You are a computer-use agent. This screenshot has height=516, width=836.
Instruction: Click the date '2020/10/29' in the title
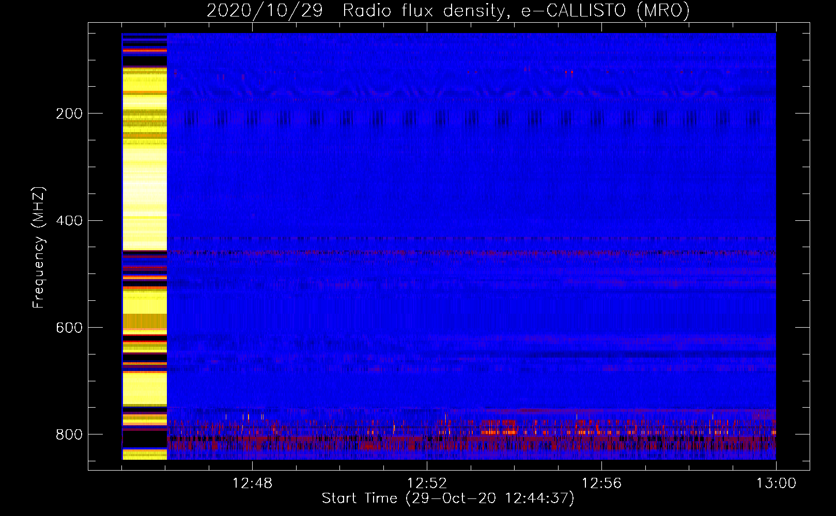point(265,10)
